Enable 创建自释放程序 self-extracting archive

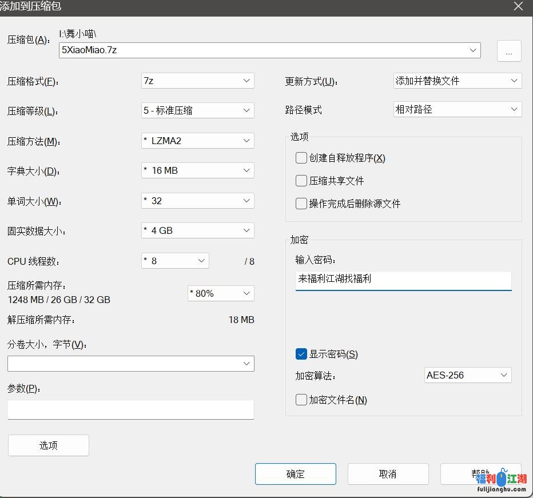pos(301,158)
